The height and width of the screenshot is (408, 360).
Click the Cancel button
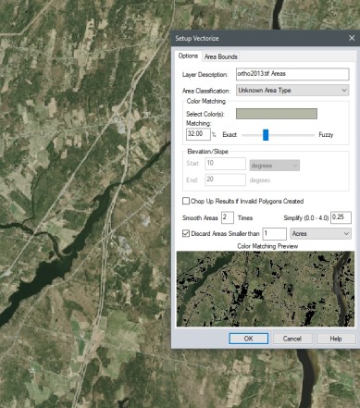coord(292,339)
